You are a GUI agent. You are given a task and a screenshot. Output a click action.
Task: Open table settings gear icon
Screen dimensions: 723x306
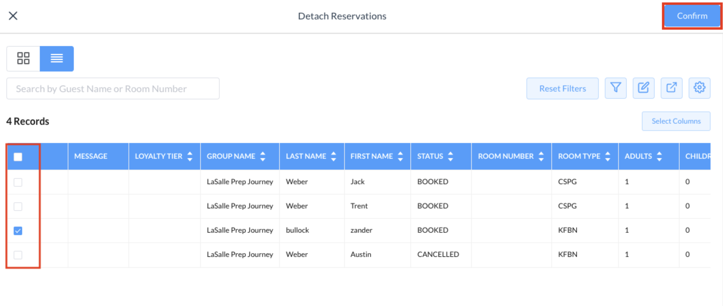tap(699, 88)
